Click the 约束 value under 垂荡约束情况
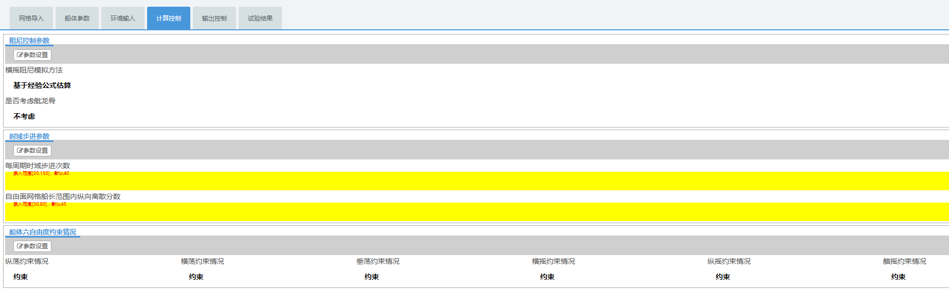 coord(372,277)
